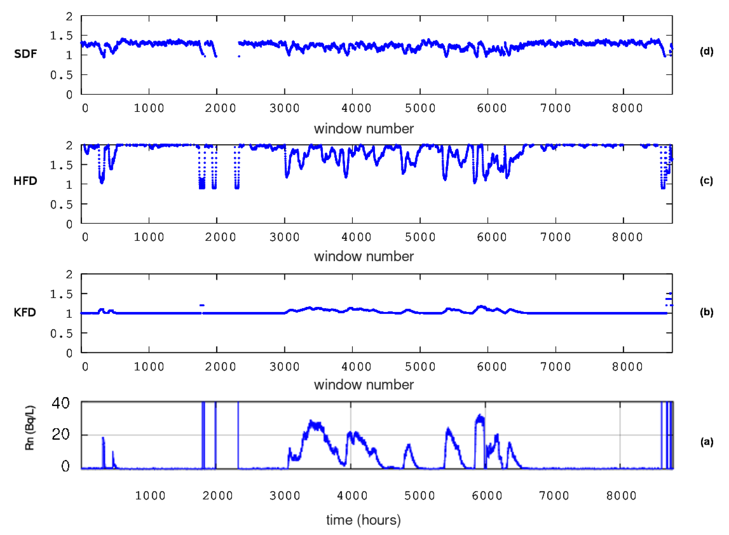This screenshot has height=535, width=729.
Task: Click window number title below KFD plot
Action: click(364, 385)
